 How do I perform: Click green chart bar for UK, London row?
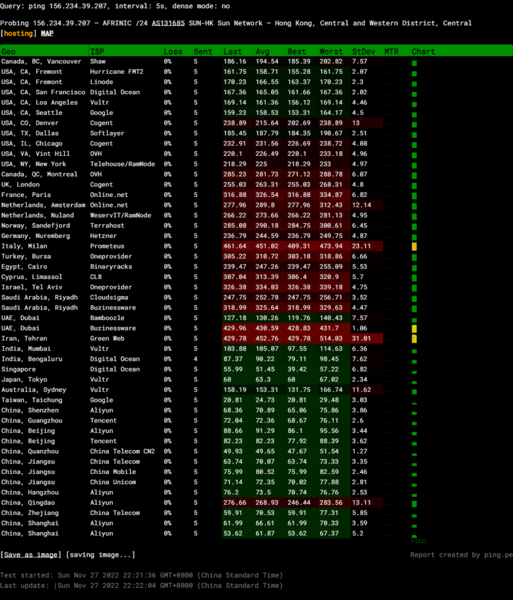pos(414,185)
